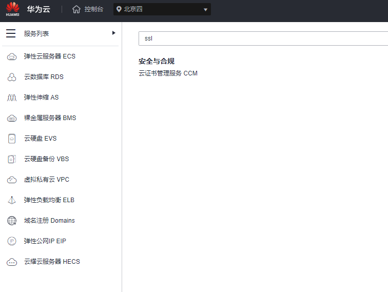Click the load balancer ELB icon
This screenshot has width=388, height=292.
pyautogui.click(x=12, y=200)
